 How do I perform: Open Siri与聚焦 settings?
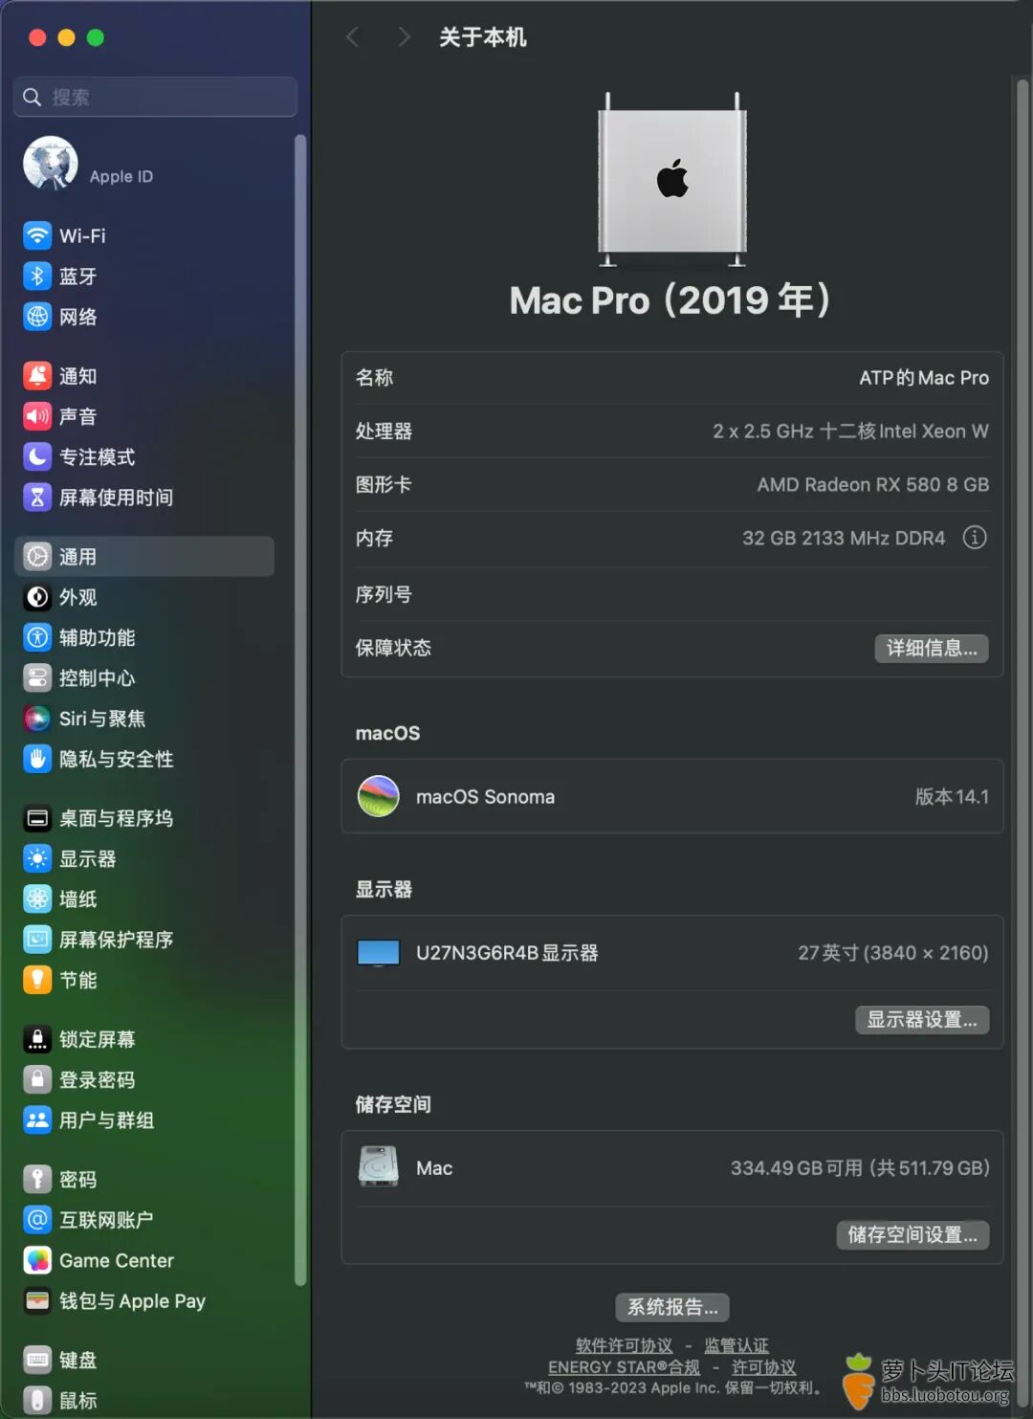[x=102, y=719]
